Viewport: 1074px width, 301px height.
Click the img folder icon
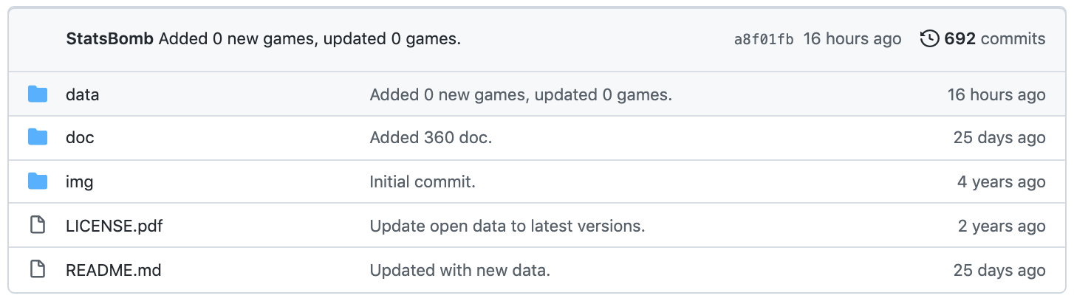tap(38, 181)
